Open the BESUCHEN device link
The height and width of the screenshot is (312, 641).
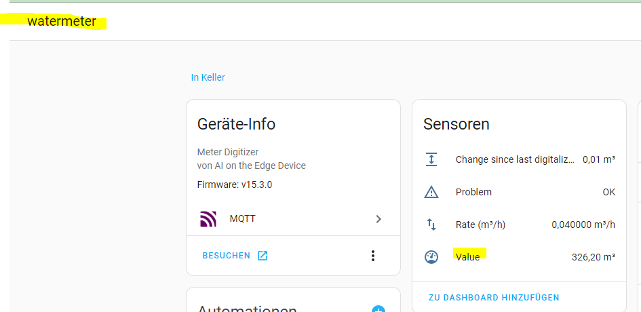pyautogui.click(x=227, y=256)
